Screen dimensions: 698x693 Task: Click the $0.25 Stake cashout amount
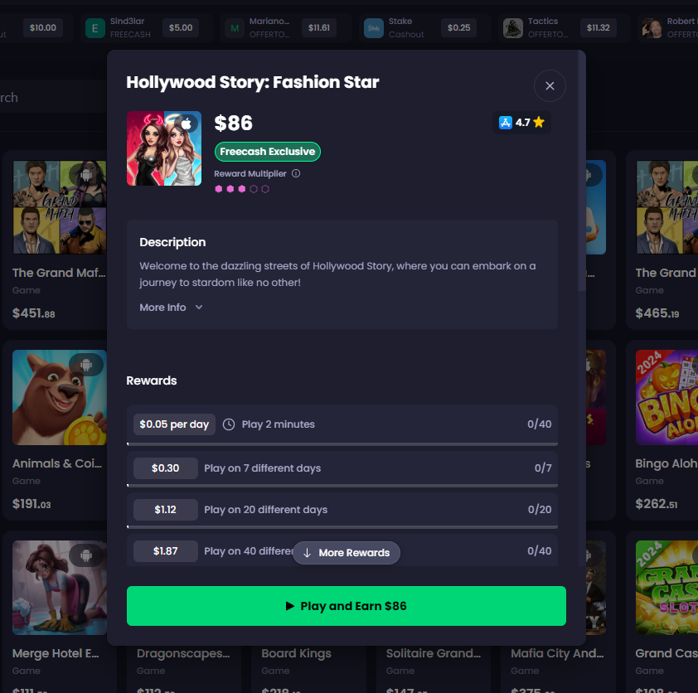459,28
